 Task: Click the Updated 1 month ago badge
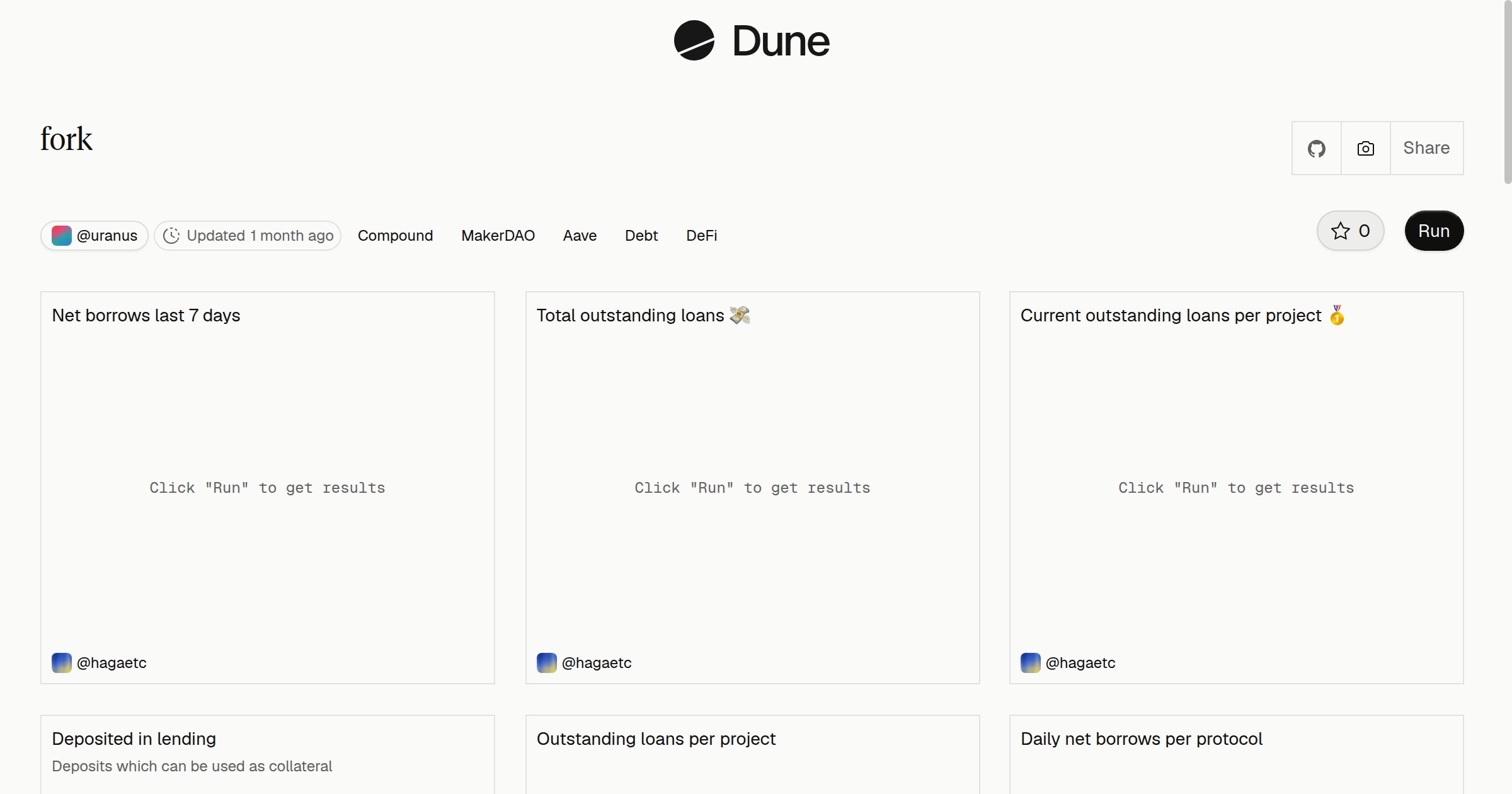(248, 236)
